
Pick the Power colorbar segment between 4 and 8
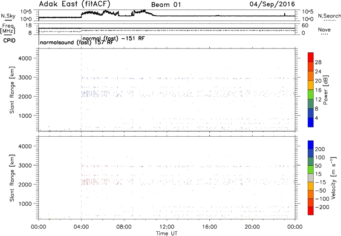coord(311,113)
